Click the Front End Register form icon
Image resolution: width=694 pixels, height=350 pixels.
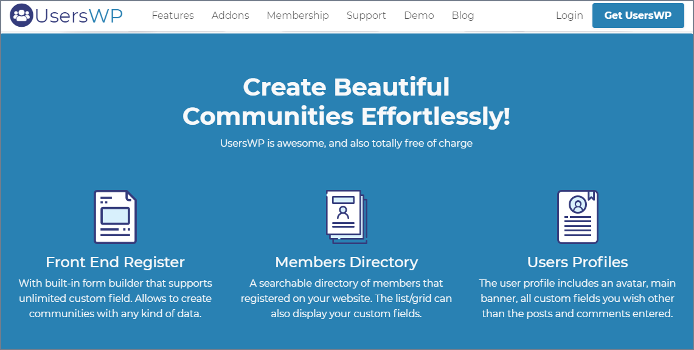tap(115, 217)
